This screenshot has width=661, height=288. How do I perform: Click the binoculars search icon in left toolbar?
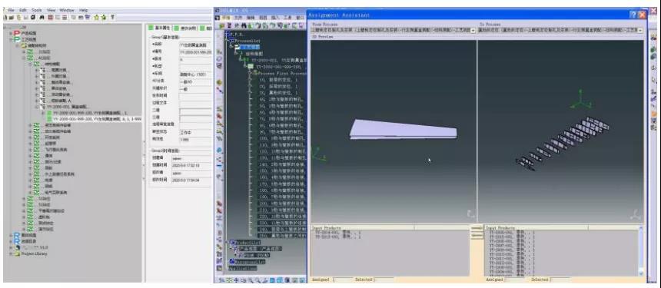(42, 17)
